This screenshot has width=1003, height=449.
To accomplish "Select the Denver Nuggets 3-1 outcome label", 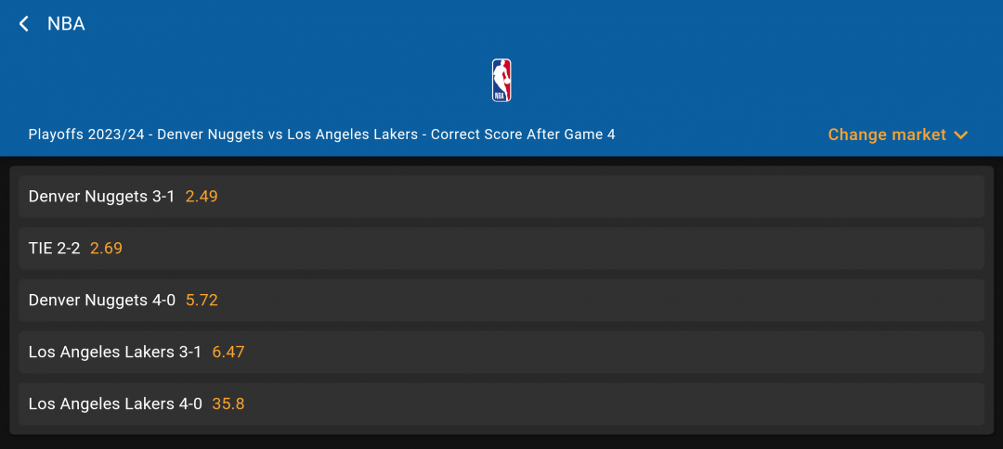I will coord(102,196).
